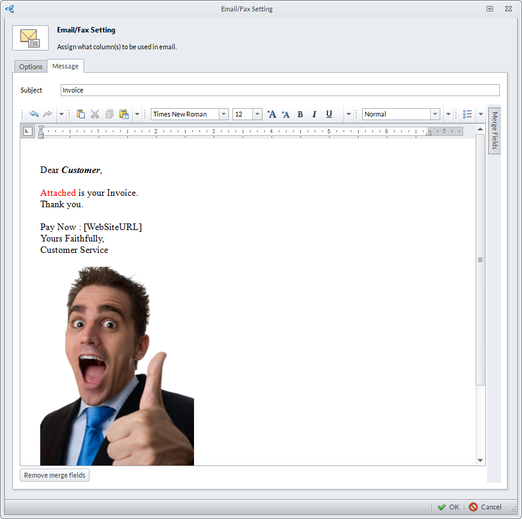
Task: Click into the Subject input field
Action: pos(279,90)
